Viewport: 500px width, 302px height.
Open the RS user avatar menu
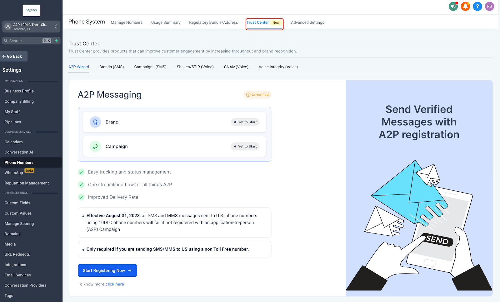pos(489,6)
